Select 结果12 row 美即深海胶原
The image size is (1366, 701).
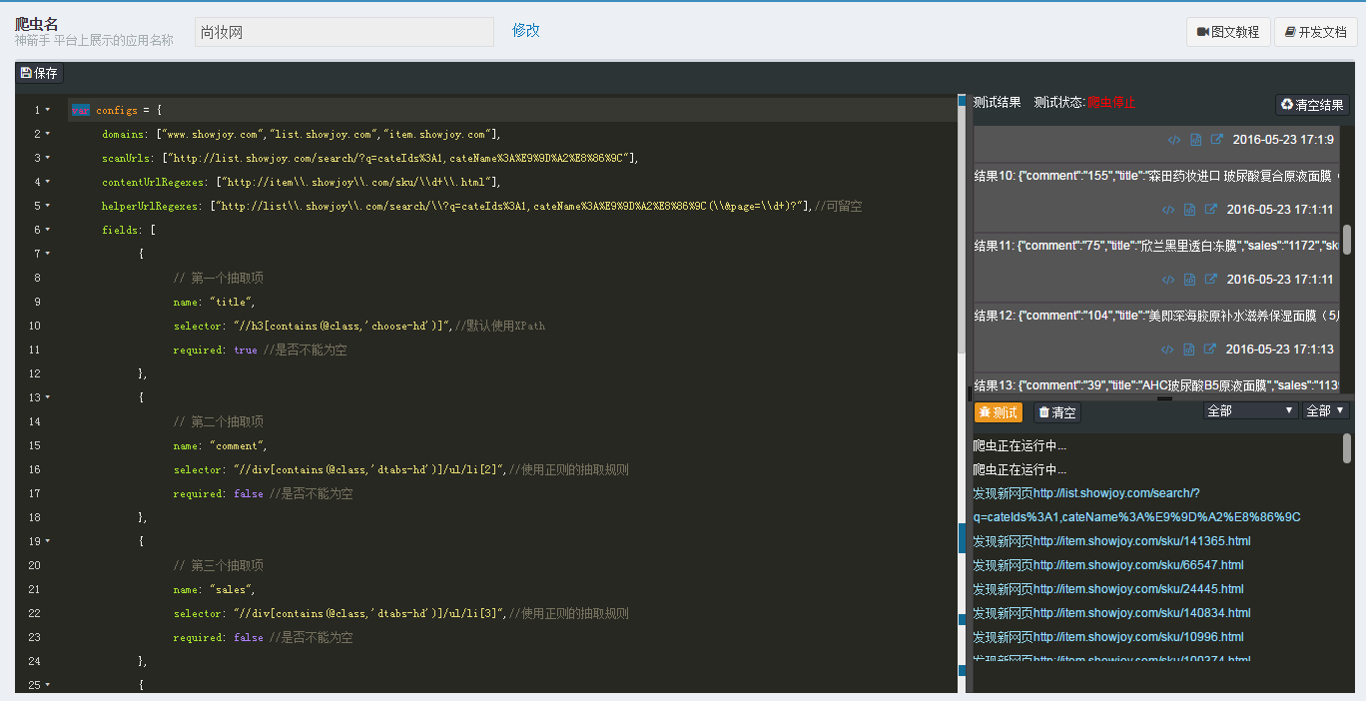(x=1156, y=316)
